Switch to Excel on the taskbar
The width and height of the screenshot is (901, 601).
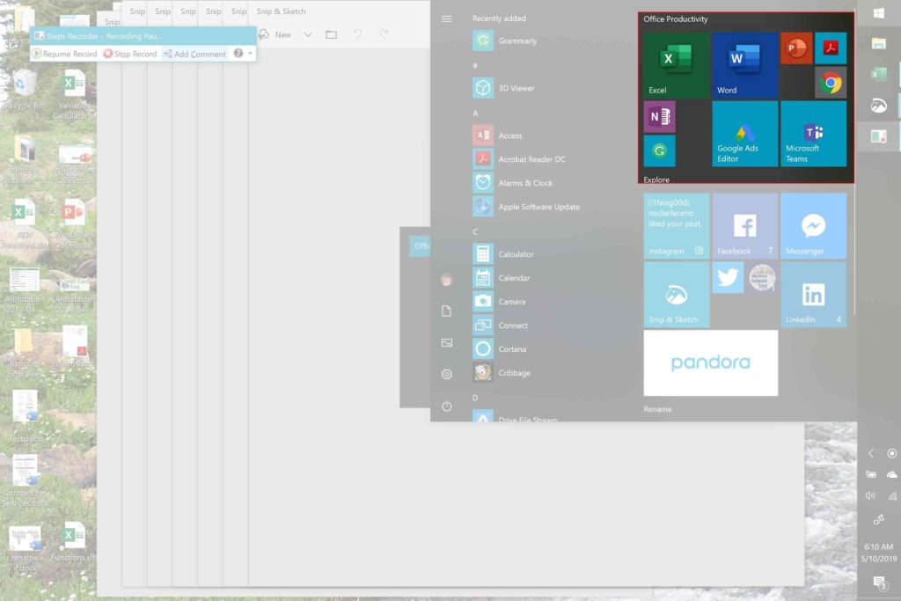[879, 74]
